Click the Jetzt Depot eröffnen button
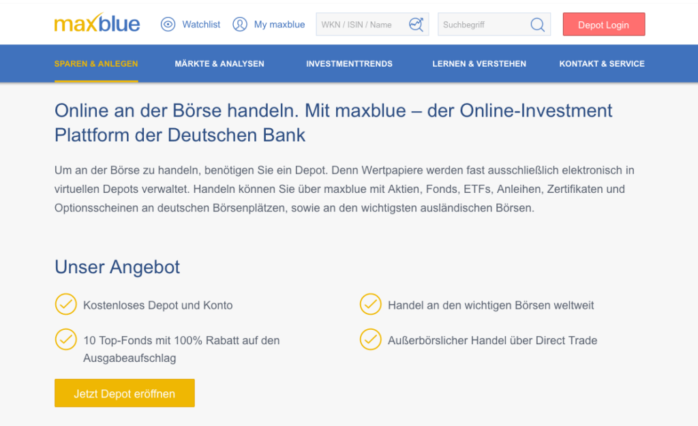The height and width of the screenshot is (426, 698). pyautogui.click(x=125, y=393)
